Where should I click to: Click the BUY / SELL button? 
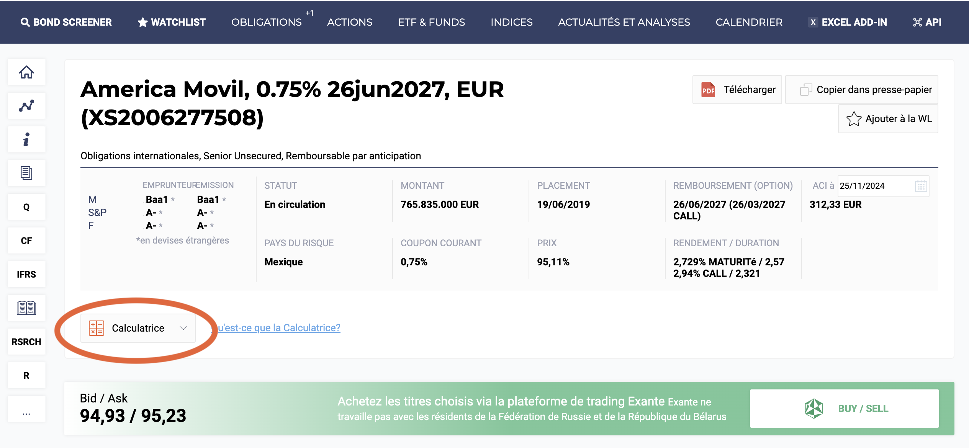845,409
